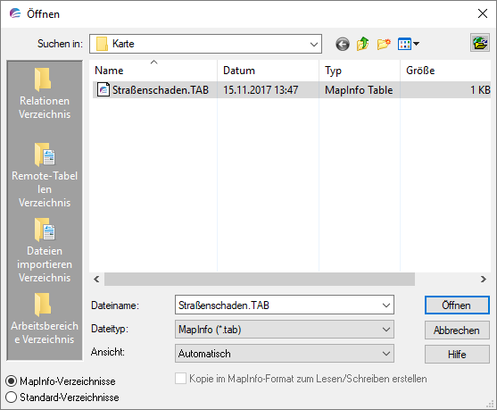Open the Remote-Tabellen Verzeichnis shortcut
The height and width of the screenshot is (410, 497).
(45, 175)
